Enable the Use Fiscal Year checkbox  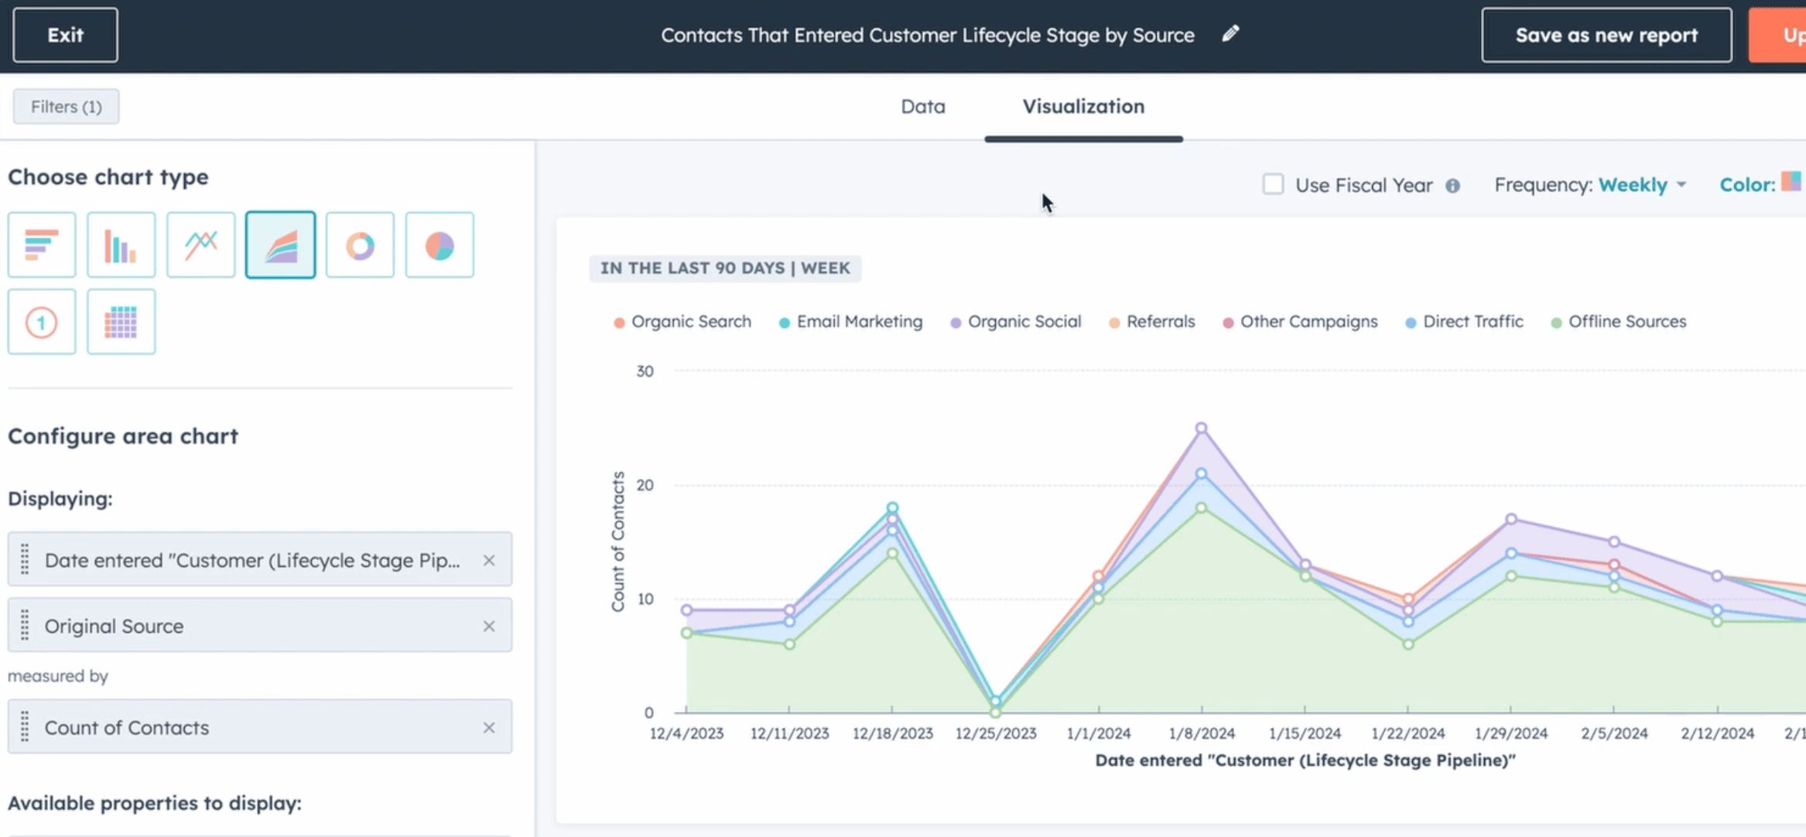point(1273,184)
